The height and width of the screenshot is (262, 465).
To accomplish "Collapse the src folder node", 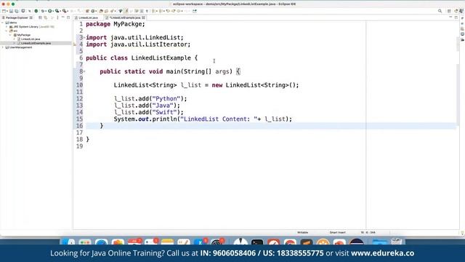I will 7,31.
